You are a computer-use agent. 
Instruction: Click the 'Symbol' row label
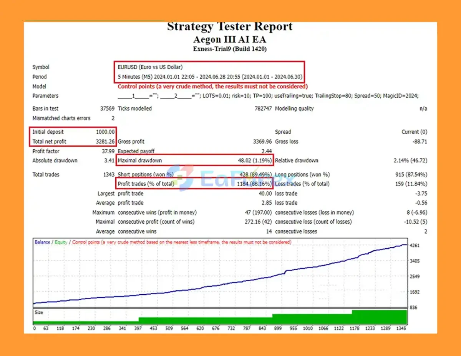click(x=41, y=67)
